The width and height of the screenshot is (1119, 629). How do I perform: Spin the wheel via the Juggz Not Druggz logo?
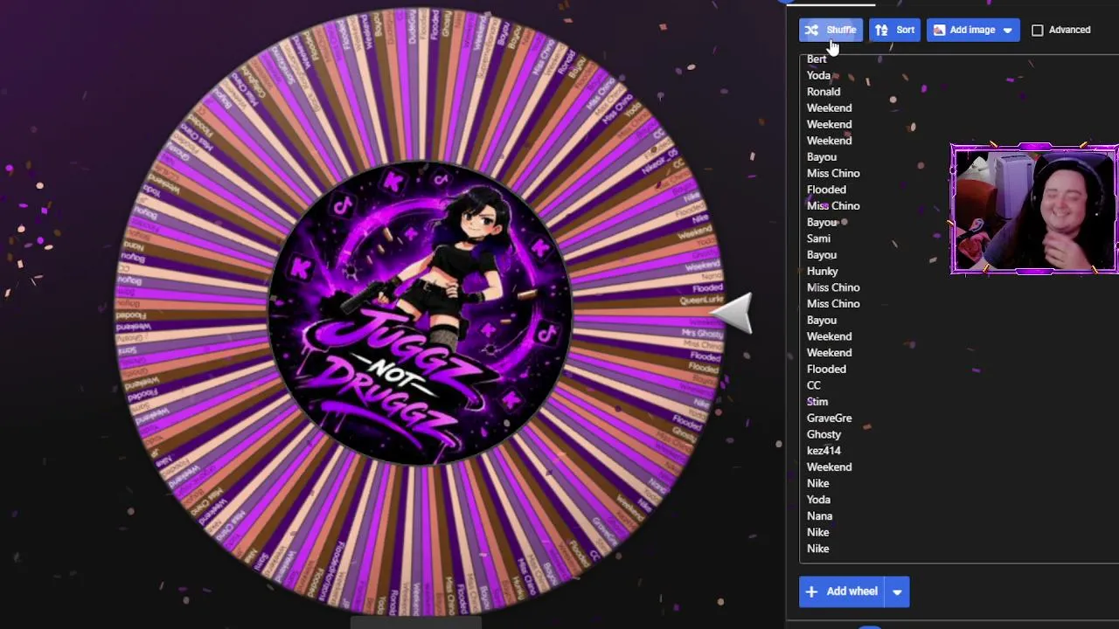pos(421,314)
